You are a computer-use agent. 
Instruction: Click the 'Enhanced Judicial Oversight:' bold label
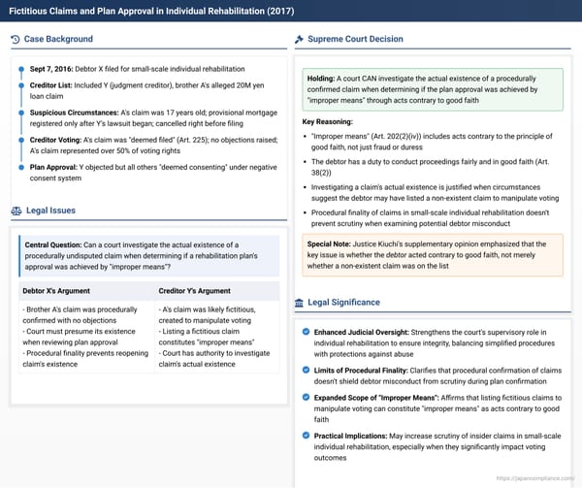[362, 332]
